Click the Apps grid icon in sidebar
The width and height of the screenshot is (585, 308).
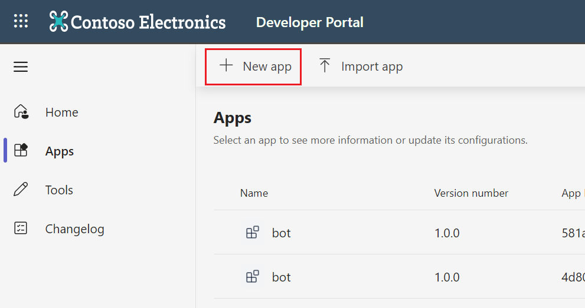point(21,150)
